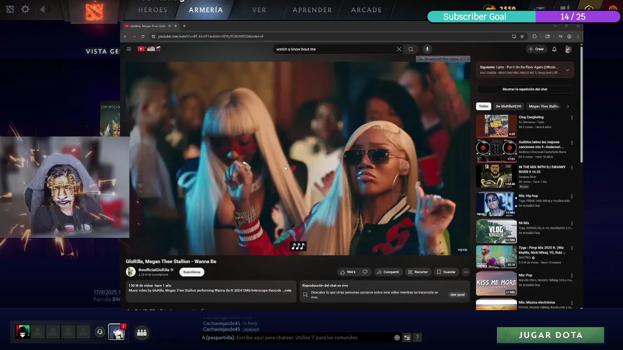Screen dimensions: 623x350
Task: Select the VER tab in Dota
Action: [259, 10]
